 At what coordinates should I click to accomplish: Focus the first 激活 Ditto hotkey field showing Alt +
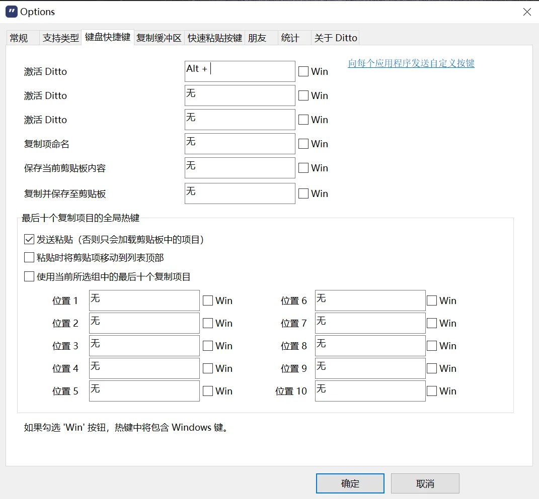coord(240,71)
